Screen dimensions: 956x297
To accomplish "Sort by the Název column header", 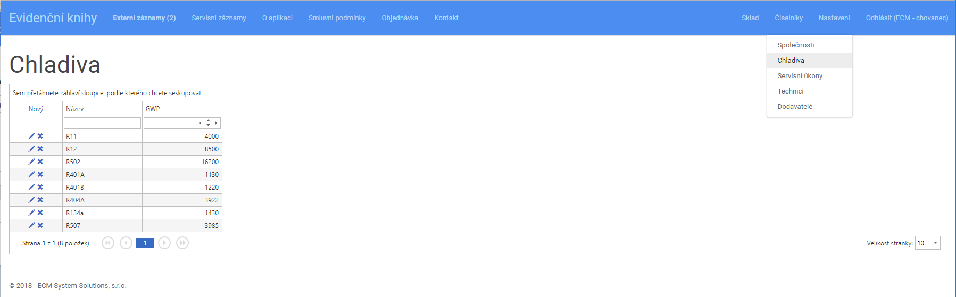I will [x=102, y=108].
